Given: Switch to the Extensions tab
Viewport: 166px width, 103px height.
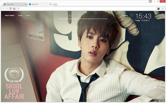Looking at the screenshot, I should (15, 4).
